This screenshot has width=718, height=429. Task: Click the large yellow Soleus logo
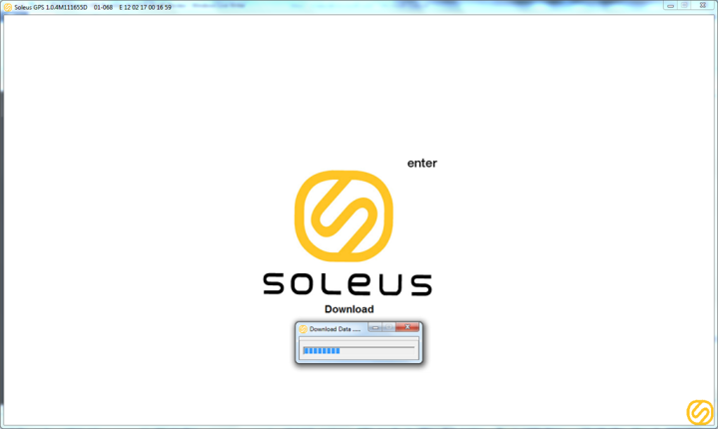pos(344,215)
